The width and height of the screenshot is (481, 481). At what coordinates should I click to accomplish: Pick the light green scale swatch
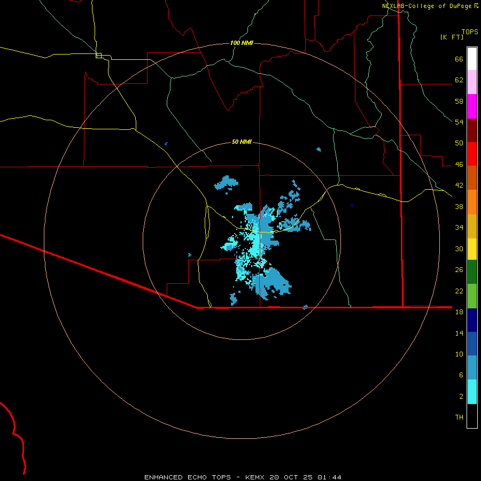pos(472,296)
